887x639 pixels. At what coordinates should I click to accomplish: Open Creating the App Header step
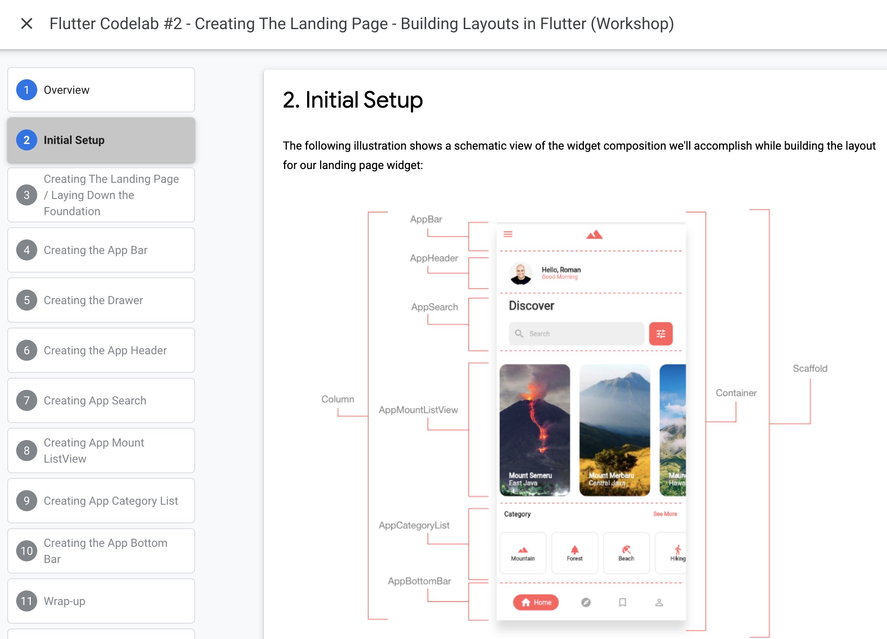click(101, 350)
